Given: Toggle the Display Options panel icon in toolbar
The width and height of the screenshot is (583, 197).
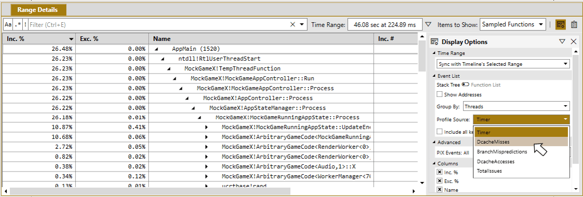Looking at the screenshot, I should [x=561, y=24].
